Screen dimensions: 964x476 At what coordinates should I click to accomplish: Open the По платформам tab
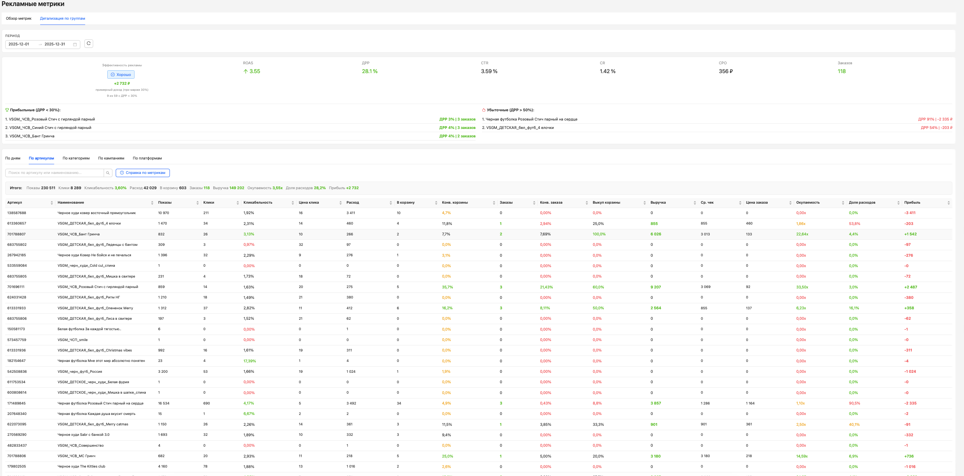point(147,158)
